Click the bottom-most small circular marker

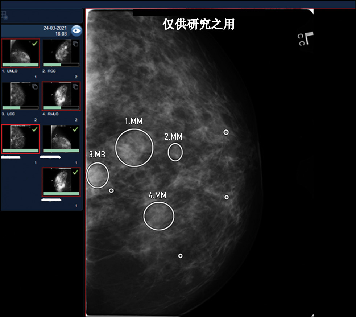[x=180, y=256]
